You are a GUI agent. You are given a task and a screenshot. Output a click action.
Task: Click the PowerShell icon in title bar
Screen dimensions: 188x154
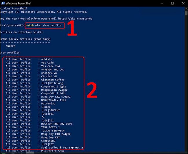click(3, 3)
